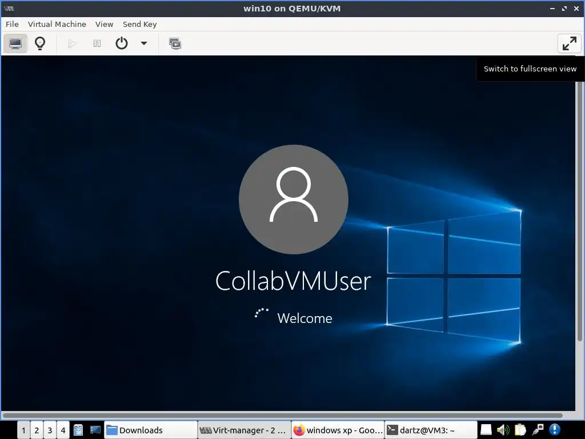This screenshot has width=585, height=439.
Task: Open the volume speaker tray icon
Action: click(503, 430)
